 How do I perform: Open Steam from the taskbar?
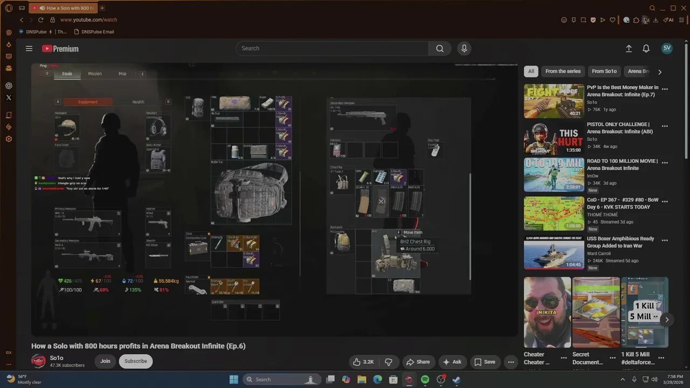pyautogui.click(x=456, y=379)
